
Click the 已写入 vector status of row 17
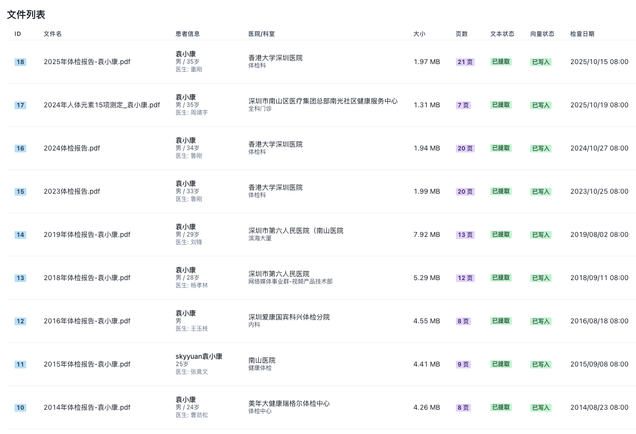point(540,105)
